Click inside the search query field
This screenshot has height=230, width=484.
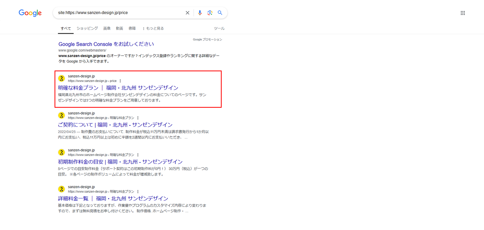click(x=119, y=13)
